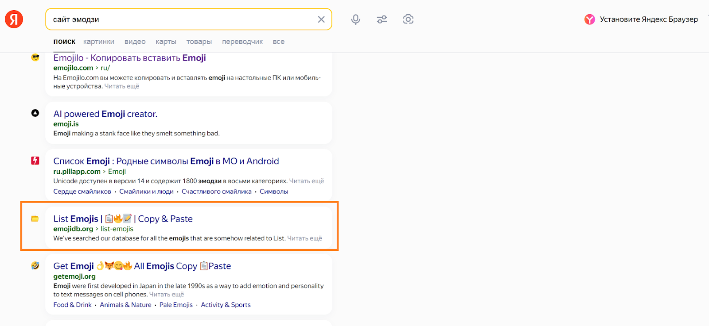Open image search camera icon

[408, 19]
